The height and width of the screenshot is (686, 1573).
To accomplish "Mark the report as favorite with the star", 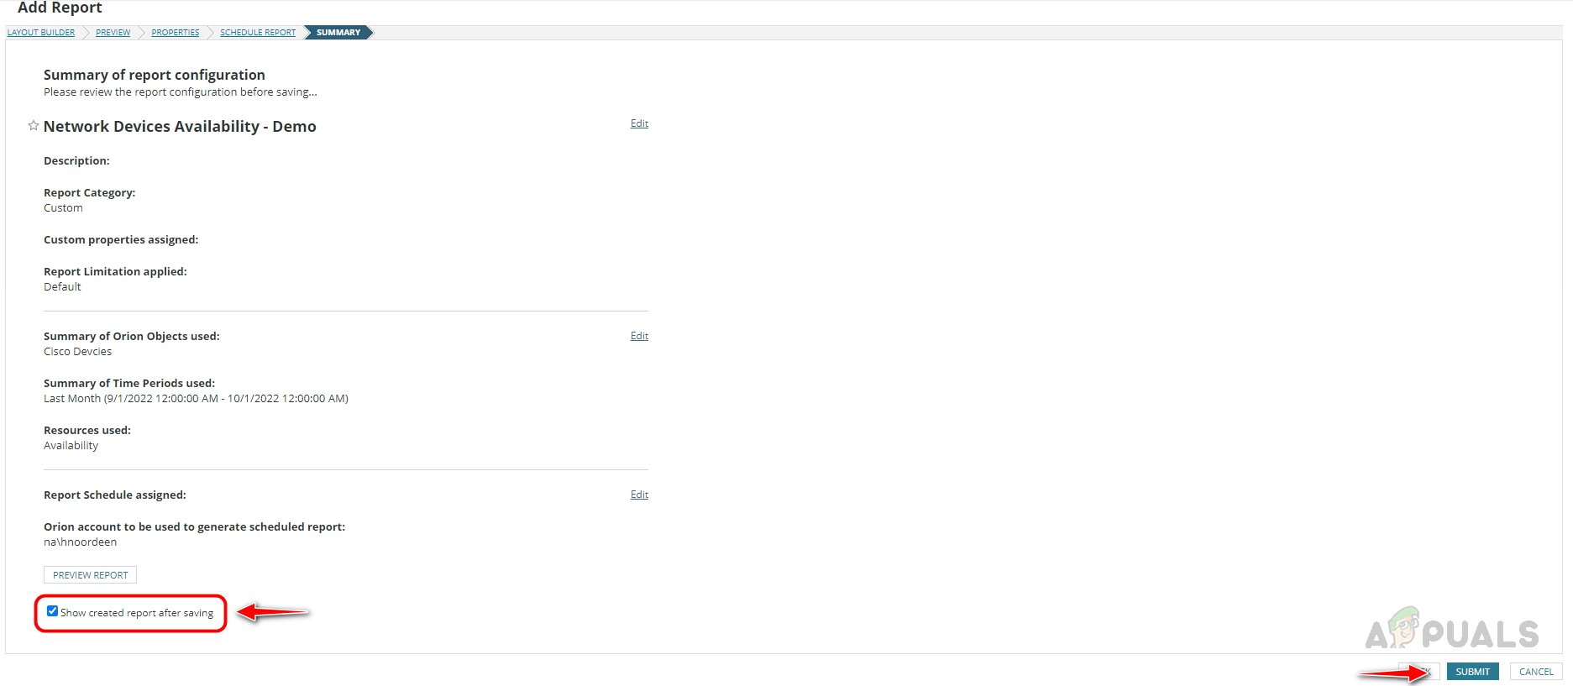I will point(34,126).
